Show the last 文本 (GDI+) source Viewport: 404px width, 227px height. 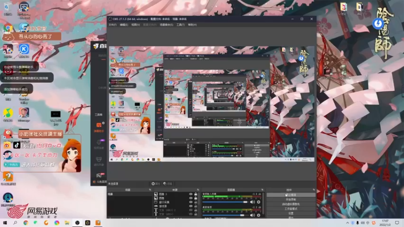191,214
